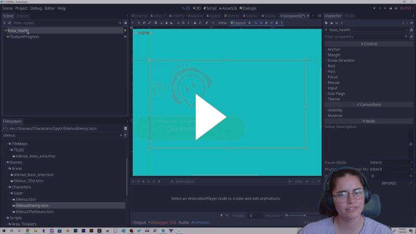Image resolution: width=416 pixels, height=234 pixels.
Task: Click the TextureProgress node icon
Action: (x=8, y=37)
